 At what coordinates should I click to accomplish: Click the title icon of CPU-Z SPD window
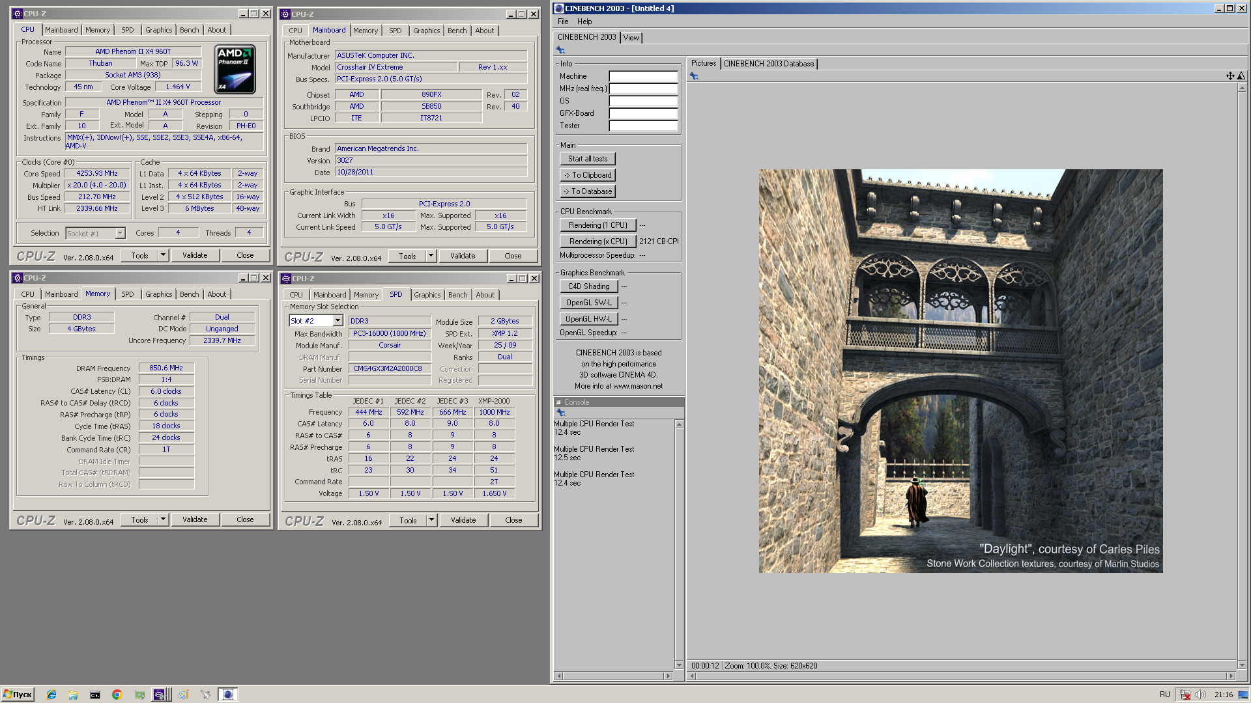286,279
